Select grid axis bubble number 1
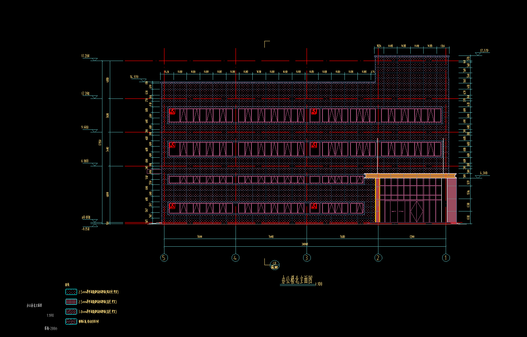 tap(446, 258)
